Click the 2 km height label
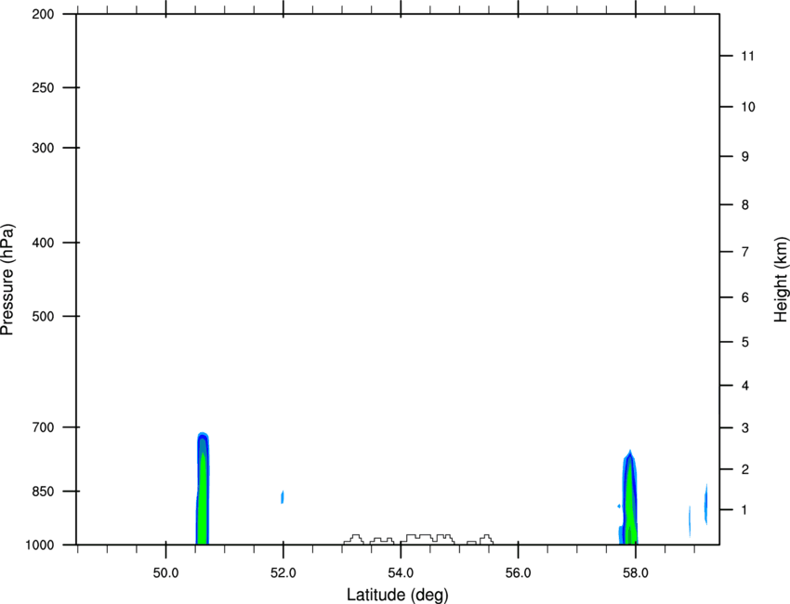Screen dimensions: 790x604 click(x=745, y=469)
